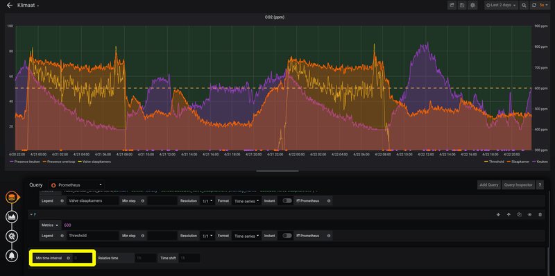Move query F up with arrow icon

click(509, 214)
